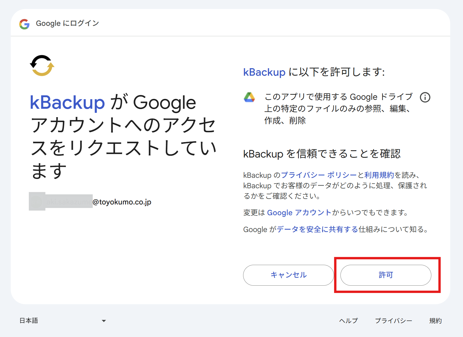Screen dimensions: 463x337
Task: Open the info icon for Drive permission details
Action: point(425,97)
